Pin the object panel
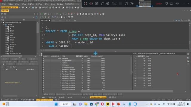Screen dimensions: 191x107 coord(35,14)
